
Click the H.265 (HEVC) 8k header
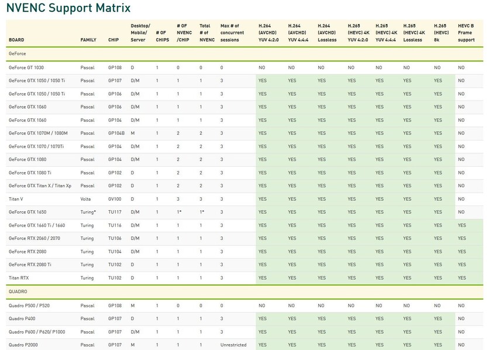441,33
